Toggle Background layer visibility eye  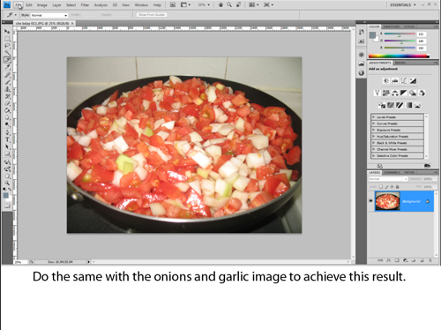pyautogui.click(x=370, y=201)
